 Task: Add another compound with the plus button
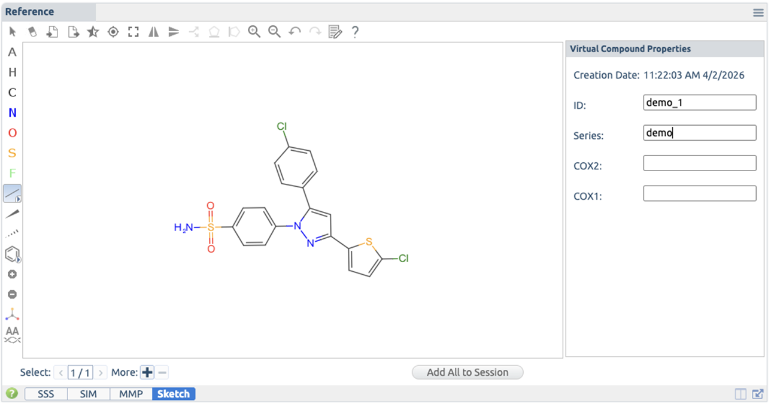tap(147, 372)
